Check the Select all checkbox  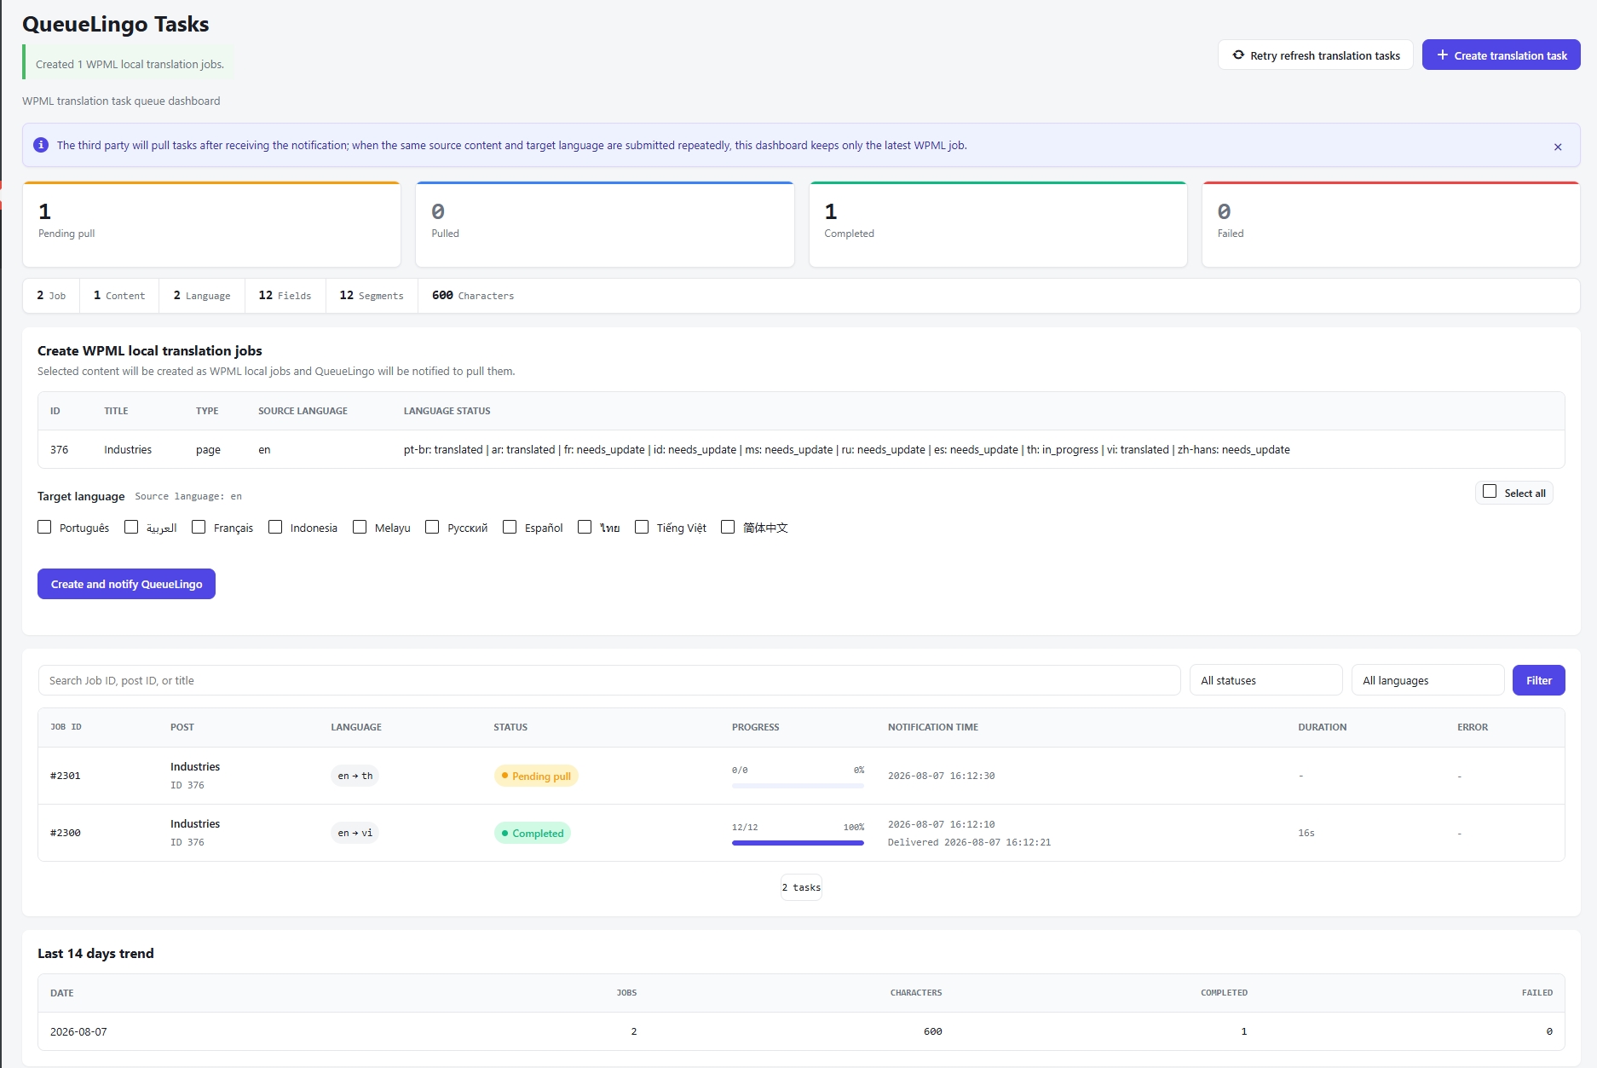point(1490,492)
